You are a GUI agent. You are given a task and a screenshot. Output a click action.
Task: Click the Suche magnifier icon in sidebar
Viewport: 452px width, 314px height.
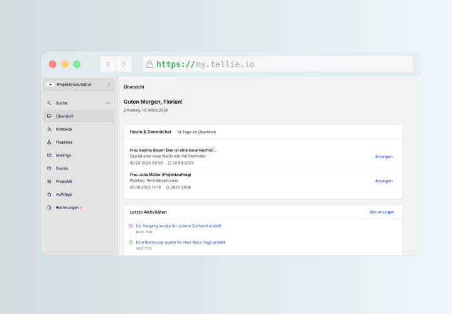tap(49, 103)
